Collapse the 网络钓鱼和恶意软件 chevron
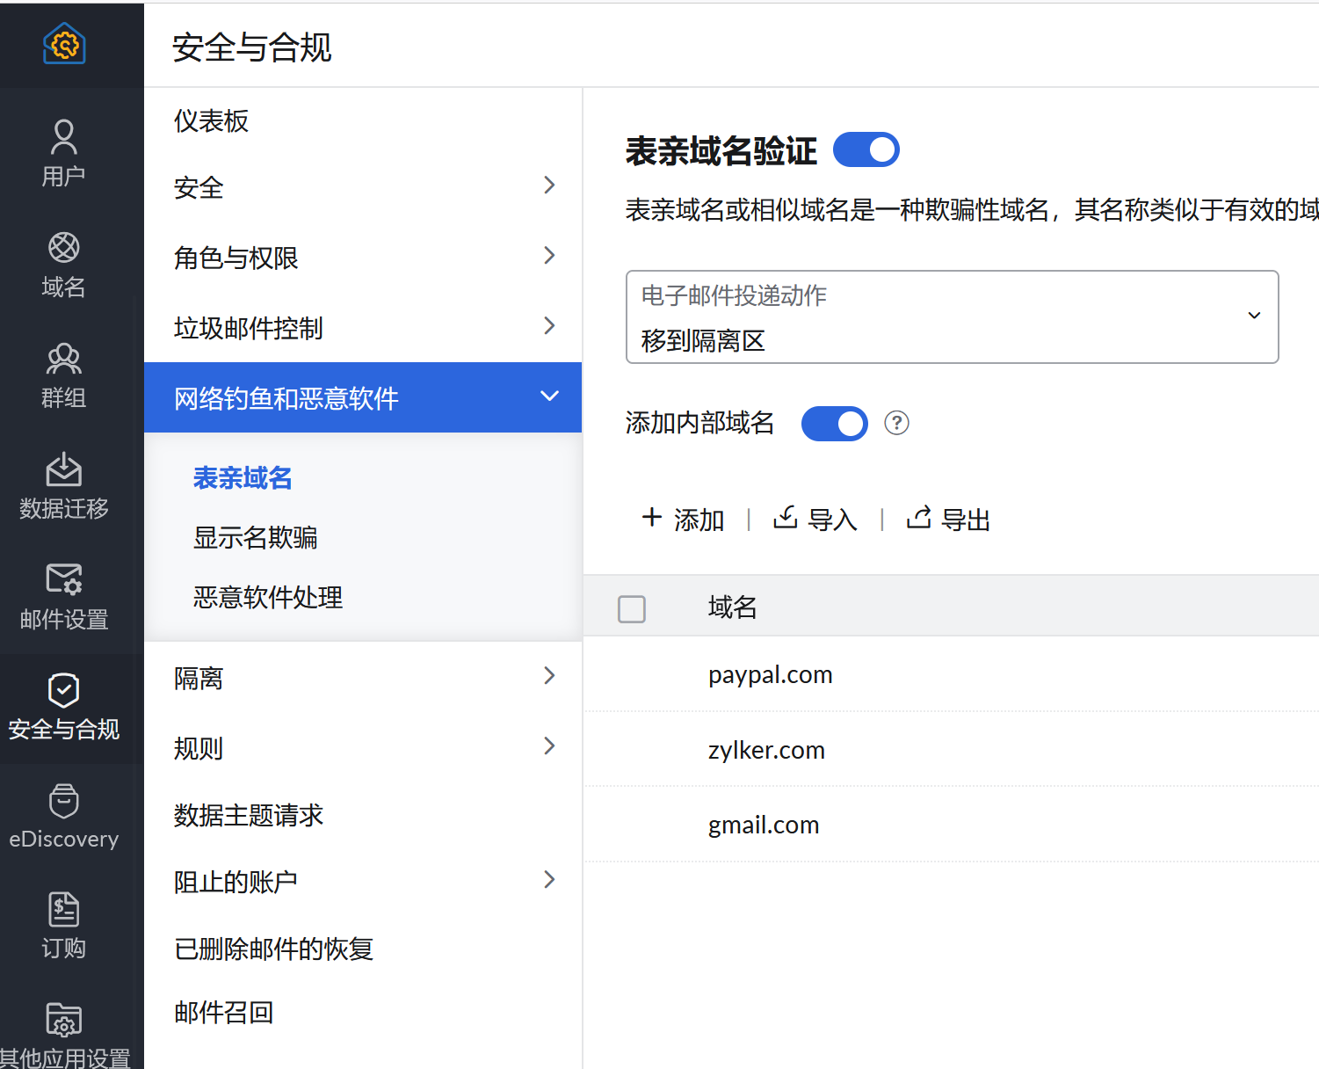 pos(549,396)
